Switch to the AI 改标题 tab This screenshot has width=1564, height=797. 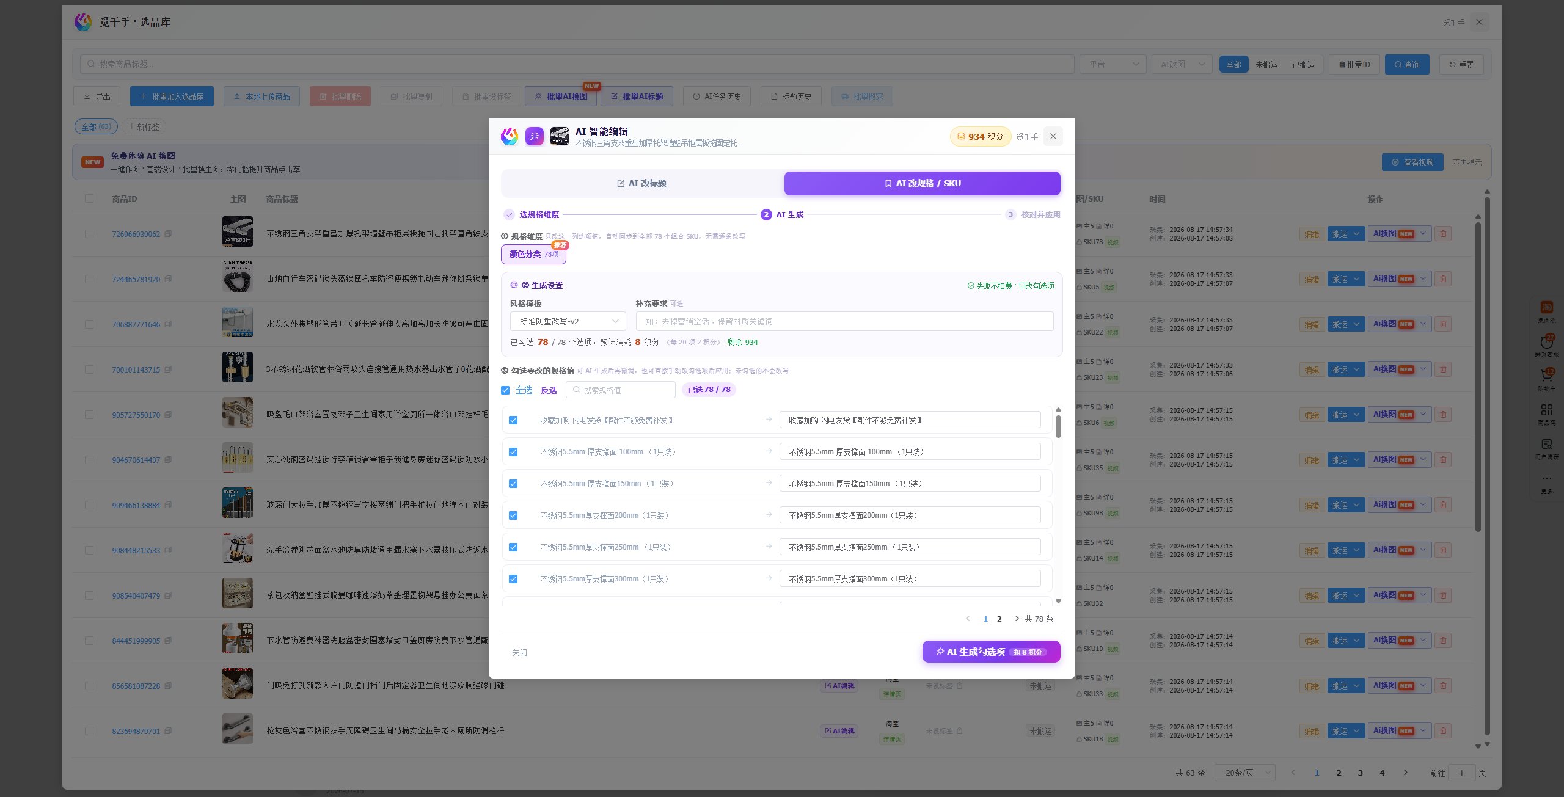[641, 183]
